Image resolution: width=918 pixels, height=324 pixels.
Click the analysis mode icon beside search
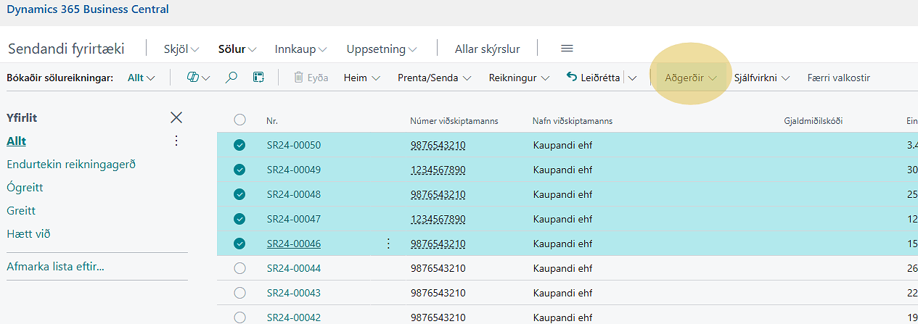pyautogui.click(x=258, y=78)
